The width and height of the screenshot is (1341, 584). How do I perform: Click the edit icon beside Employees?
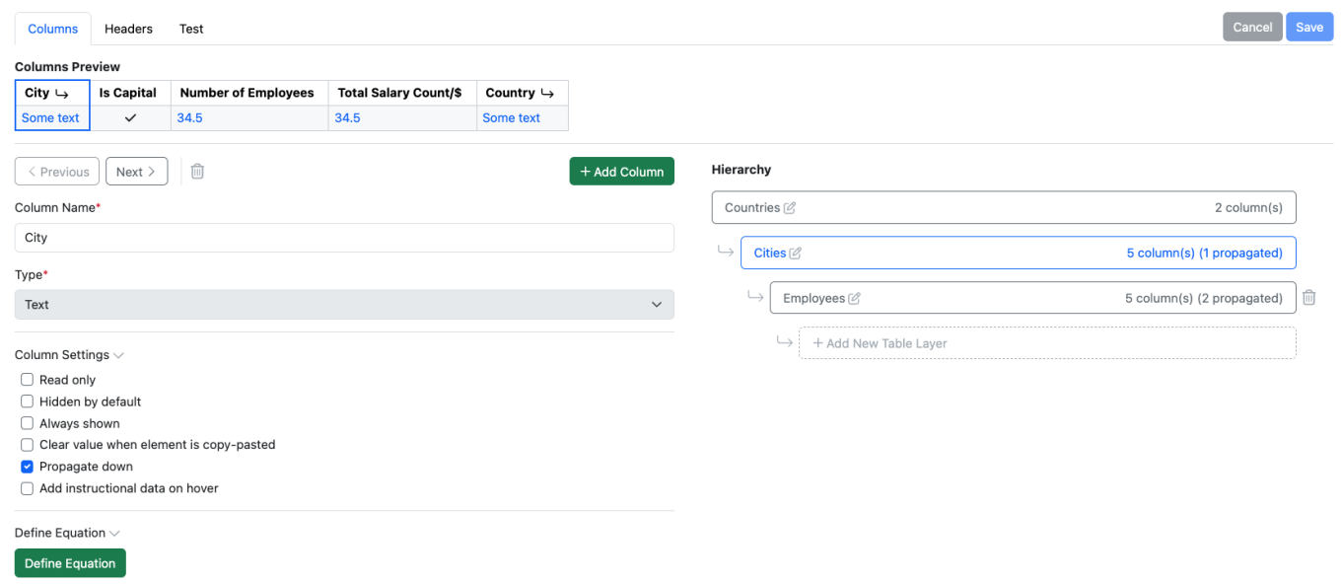[x=855, y=299]
